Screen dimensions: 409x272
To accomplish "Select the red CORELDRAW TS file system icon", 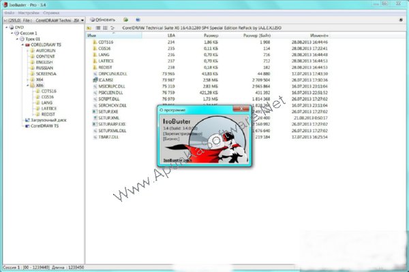I will (x=27, y=45).
